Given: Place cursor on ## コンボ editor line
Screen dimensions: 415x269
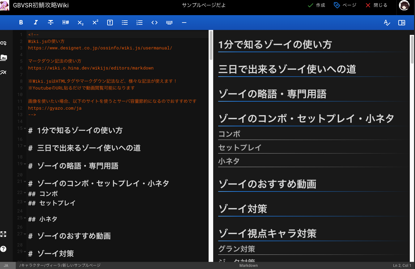Looking at the screenshot, I should click(43, 194).
